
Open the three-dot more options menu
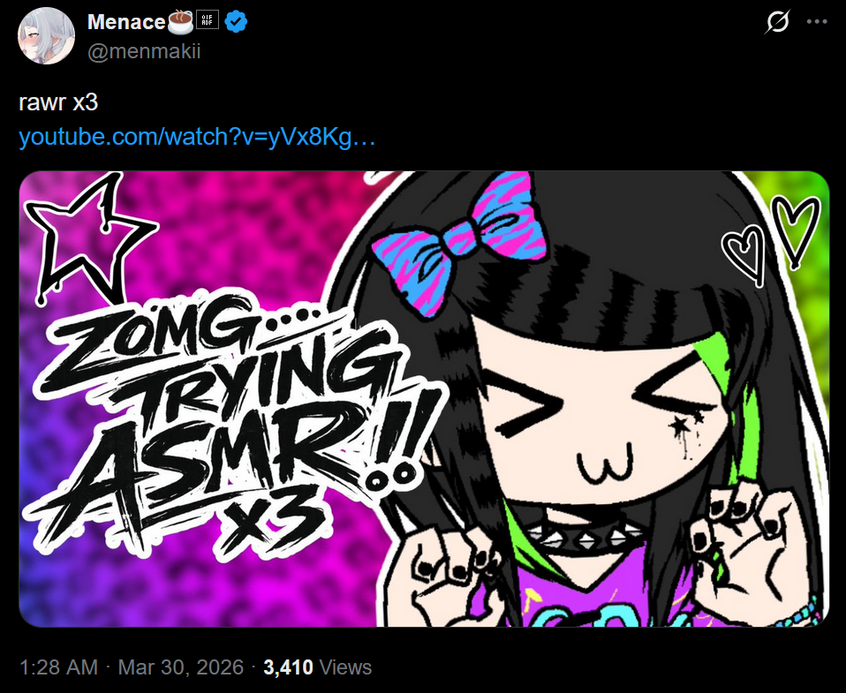click(x=817, y=22)
